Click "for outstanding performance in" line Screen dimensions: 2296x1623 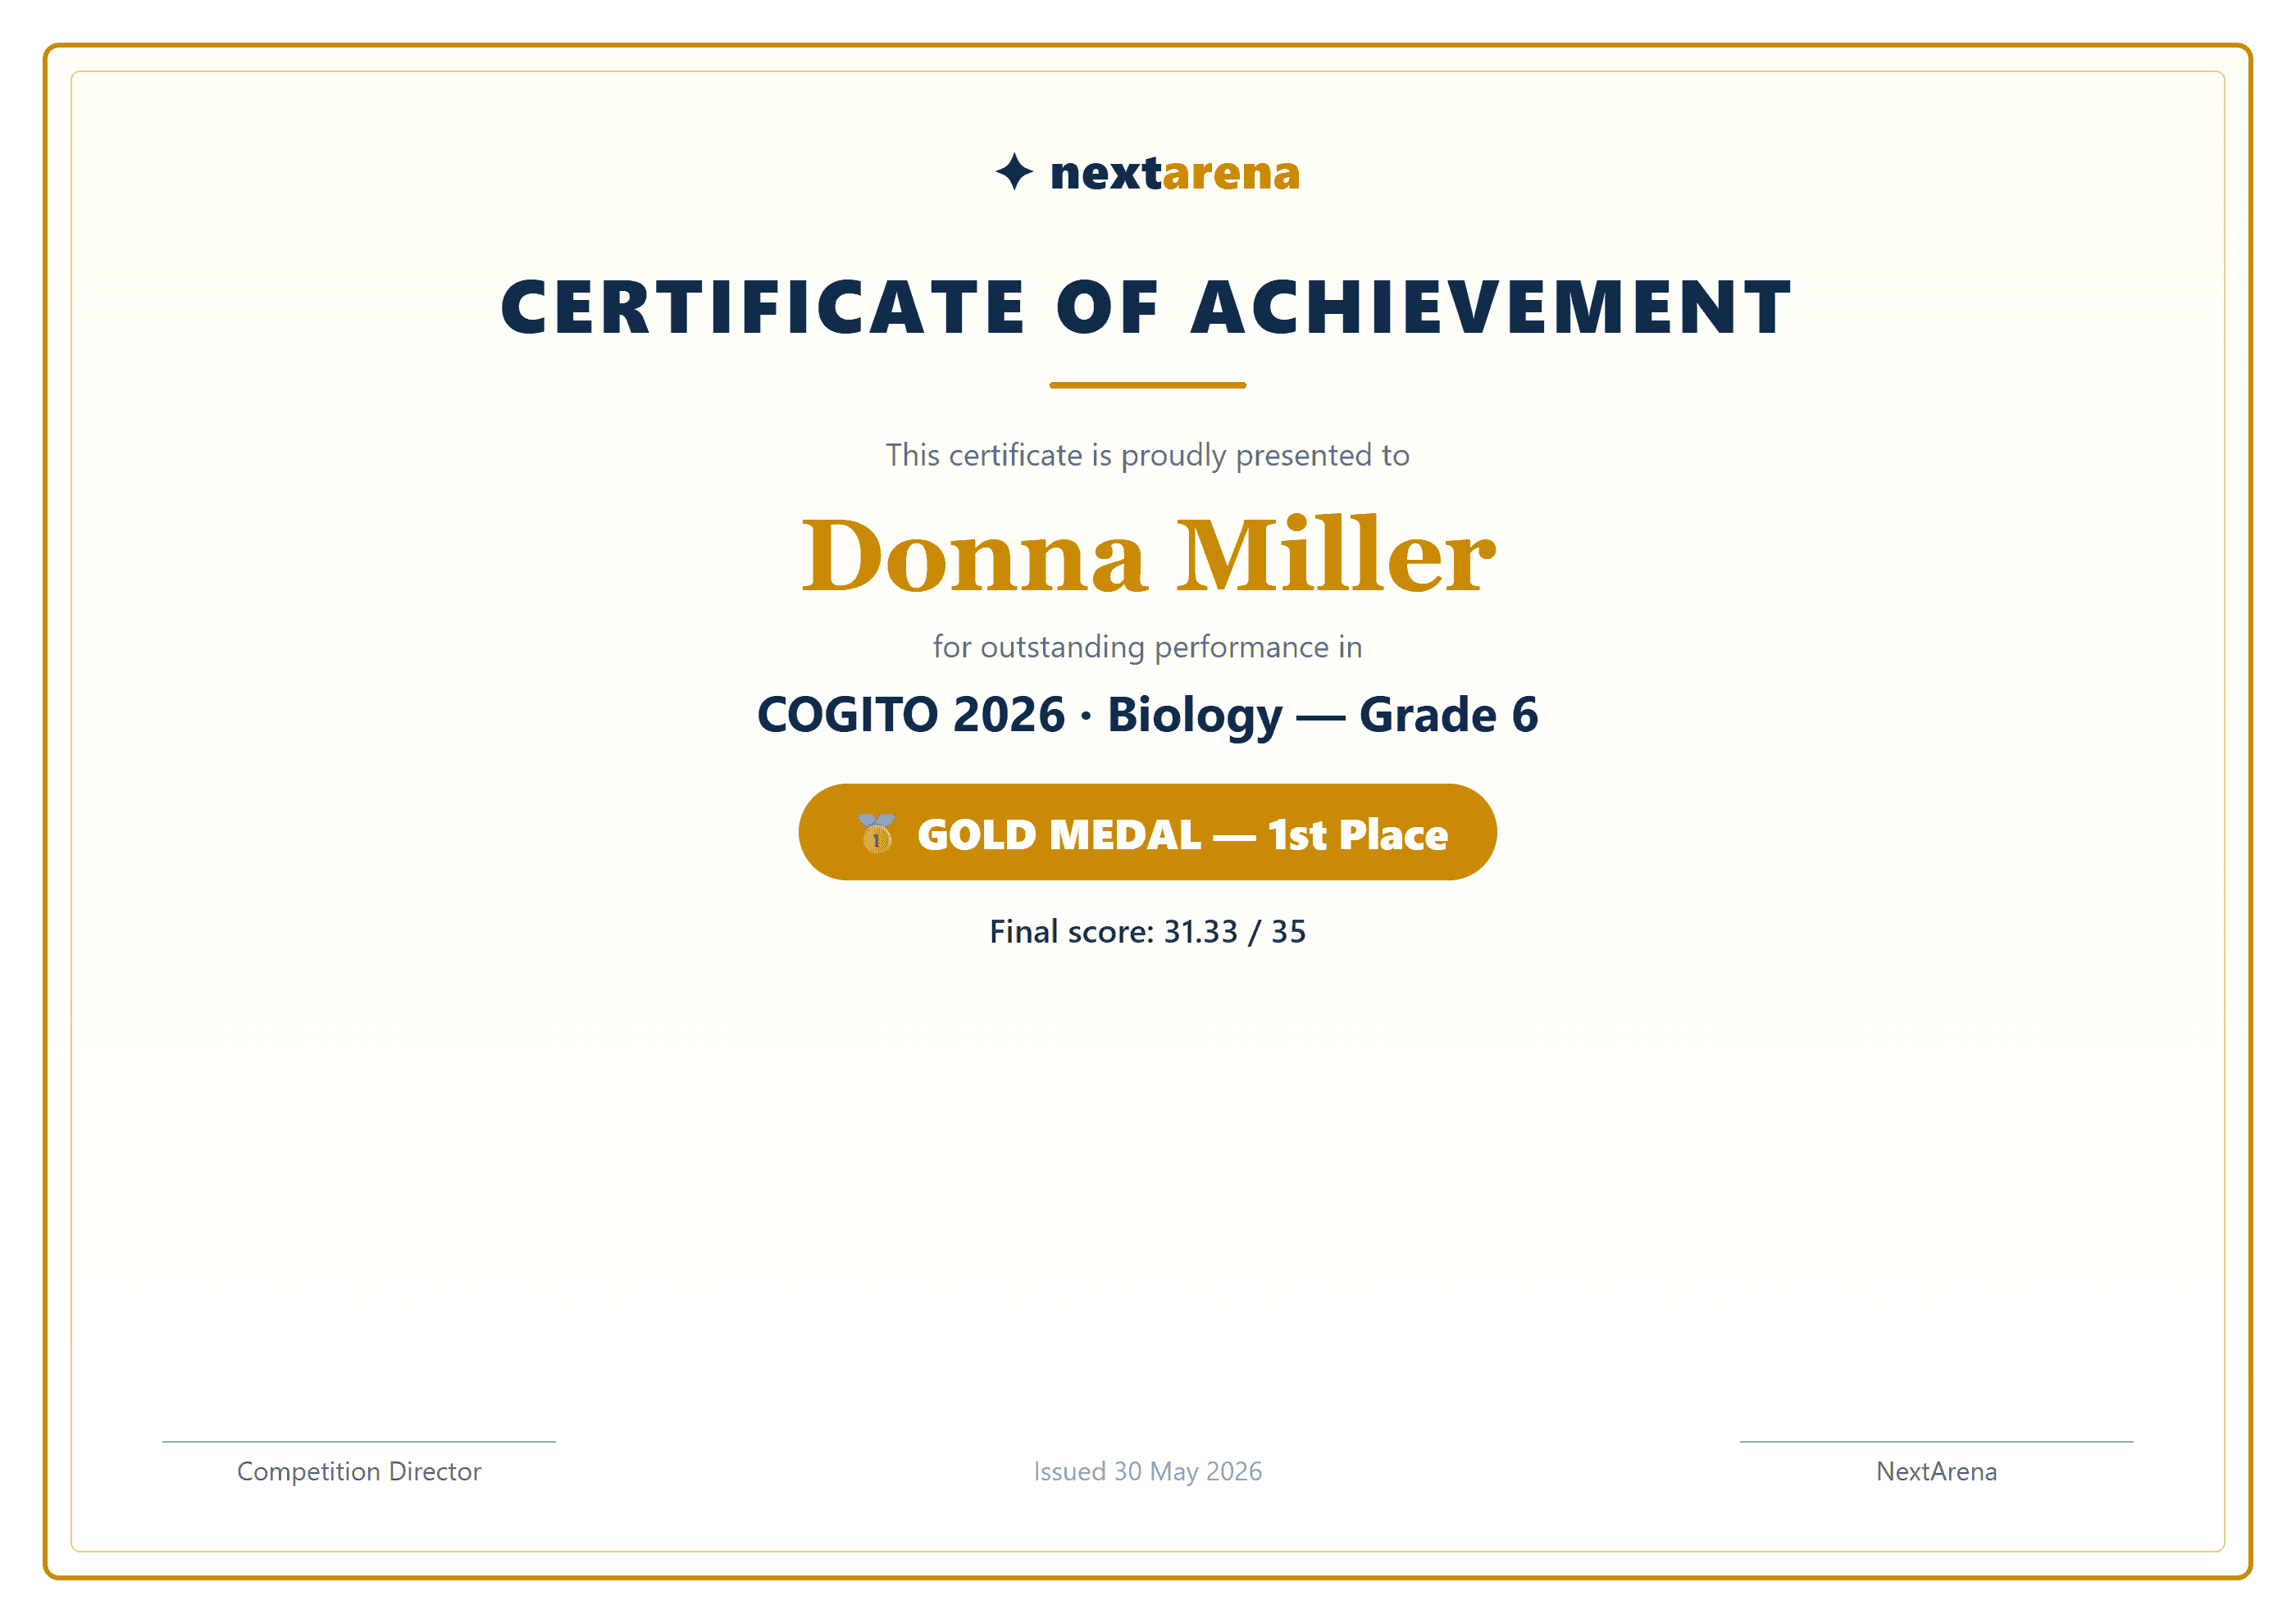pos(1147,648)
